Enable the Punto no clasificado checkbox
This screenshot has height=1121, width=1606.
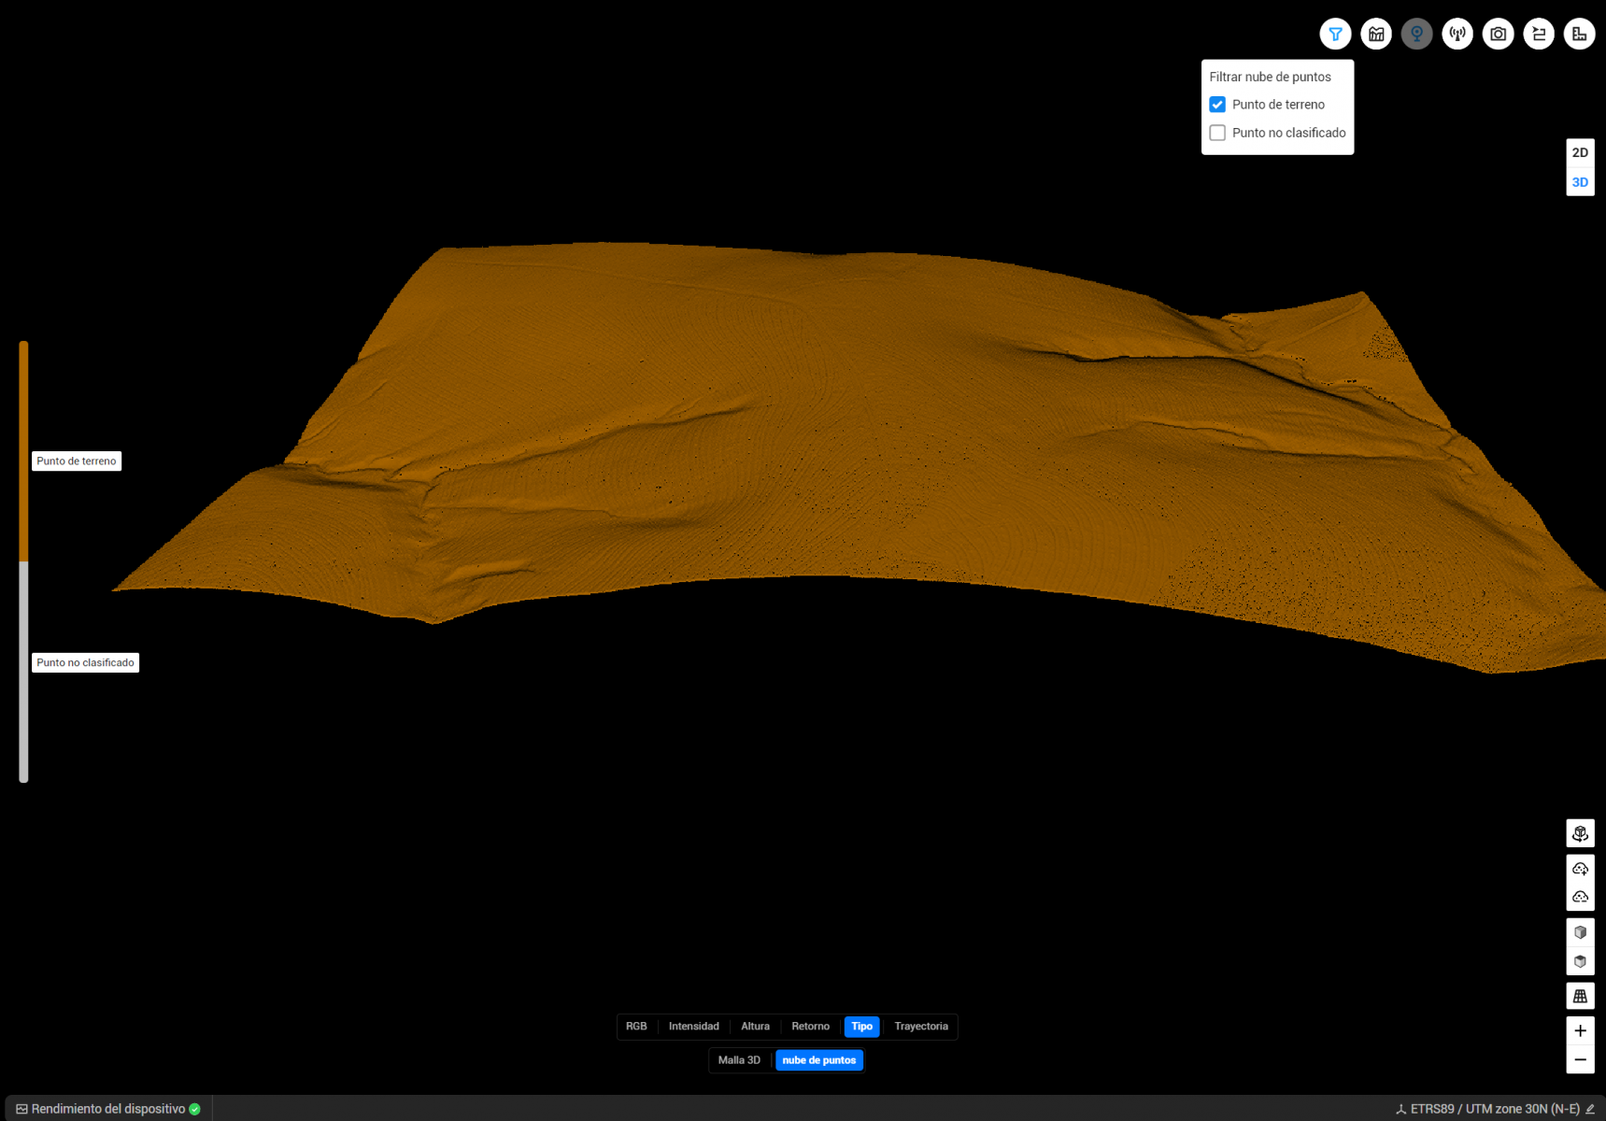point(1217,133)
